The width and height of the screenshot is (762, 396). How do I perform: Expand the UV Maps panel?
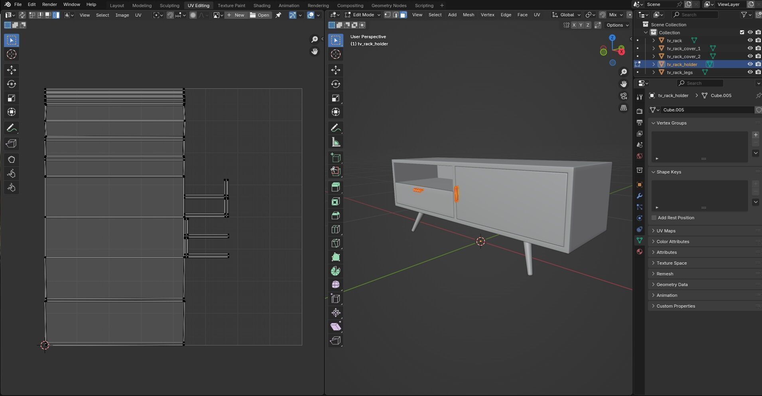click(666, 231)
